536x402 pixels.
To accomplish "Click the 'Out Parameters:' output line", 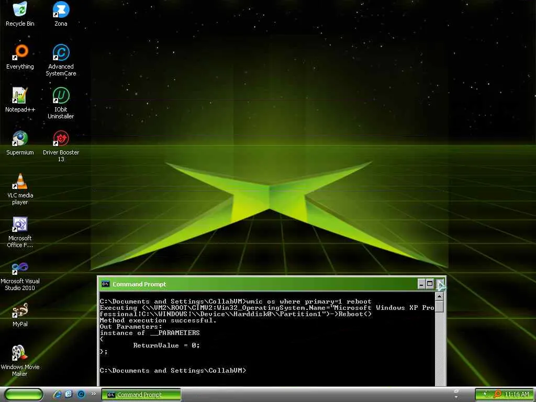I will pos(131,327).
